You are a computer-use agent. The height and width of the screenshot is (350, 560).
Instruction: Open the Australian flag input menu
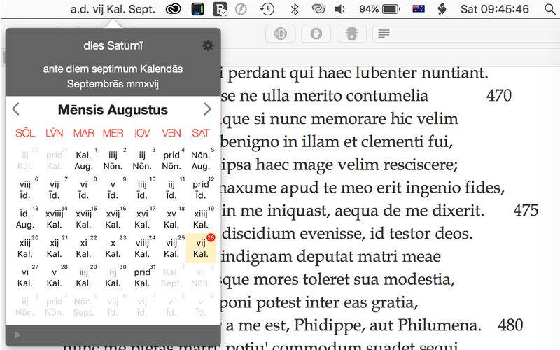click(x=419, y=8)
